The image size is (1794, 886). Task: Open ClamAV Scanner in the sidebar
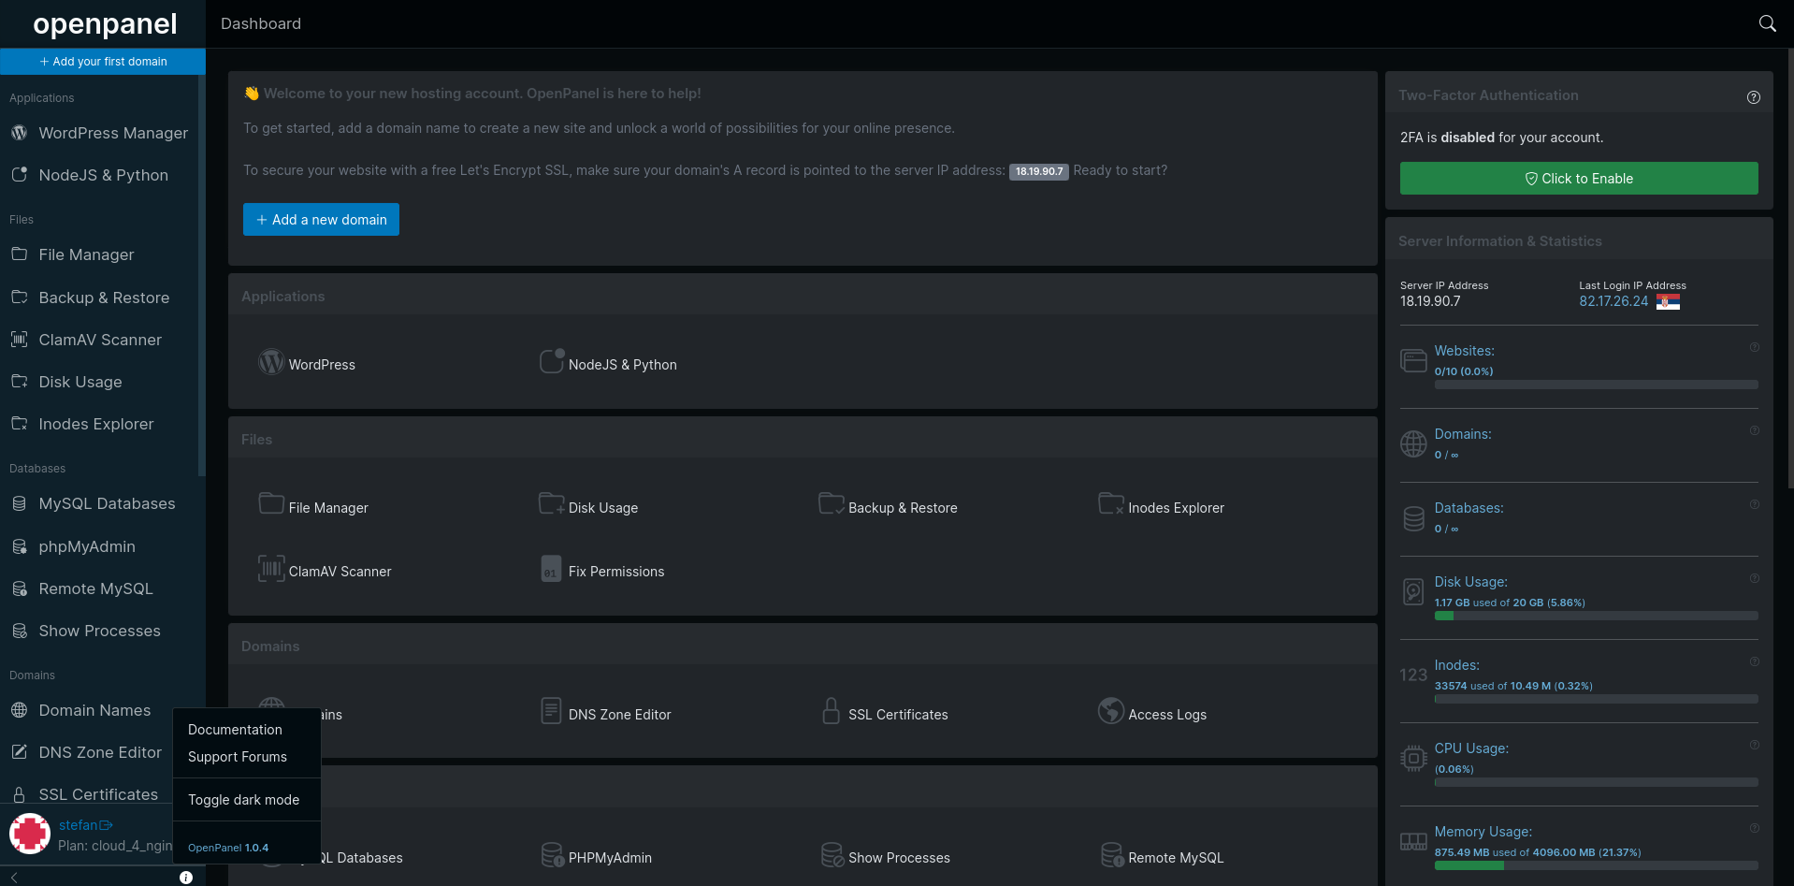coord(99,340)
